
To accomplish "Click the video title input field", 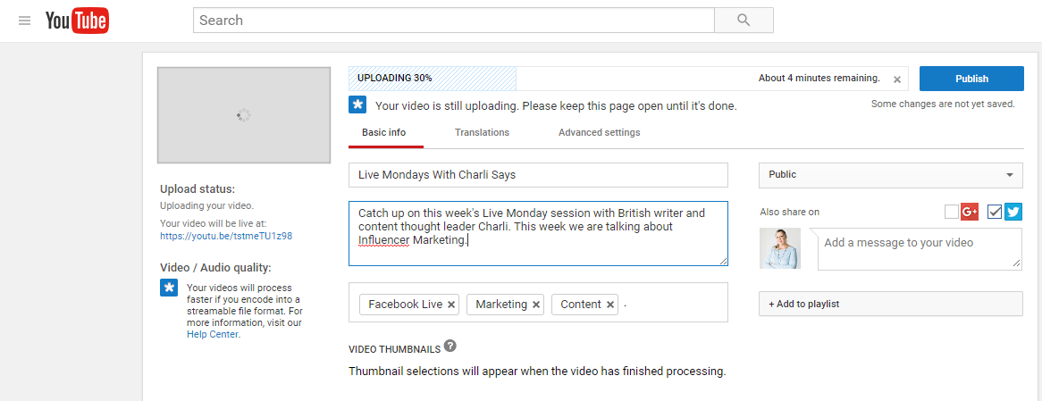I will [x=538, y=175].
